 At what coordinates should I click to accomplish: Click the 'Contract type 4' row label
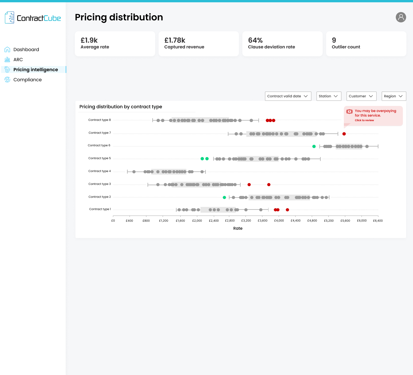tap(100, 171)
